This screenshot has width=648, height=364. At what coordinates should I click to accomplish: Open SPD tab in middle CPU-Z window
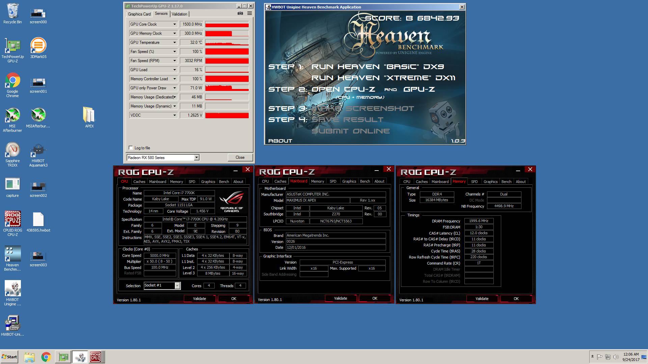click(x=333, y=181)
